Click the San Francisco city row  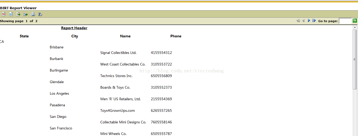(x=61, y=128)
